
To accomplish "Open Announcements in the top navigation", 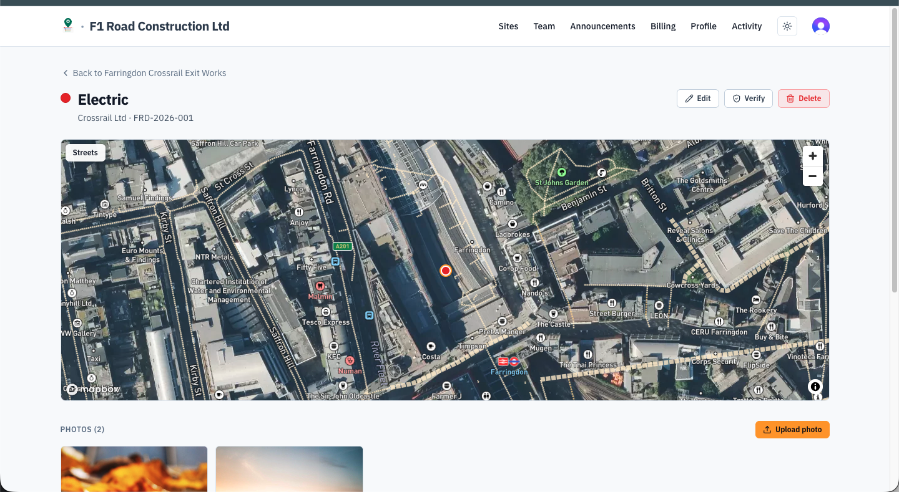I will [602, 26].
